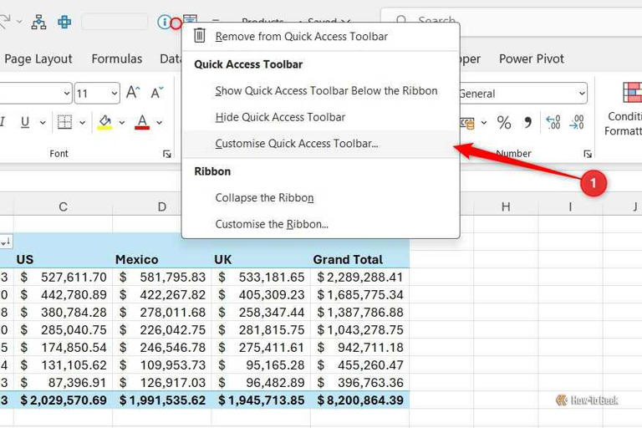Switch to the Page Layout tab
This screenshot has height=428, width=642.
point(38,59)
